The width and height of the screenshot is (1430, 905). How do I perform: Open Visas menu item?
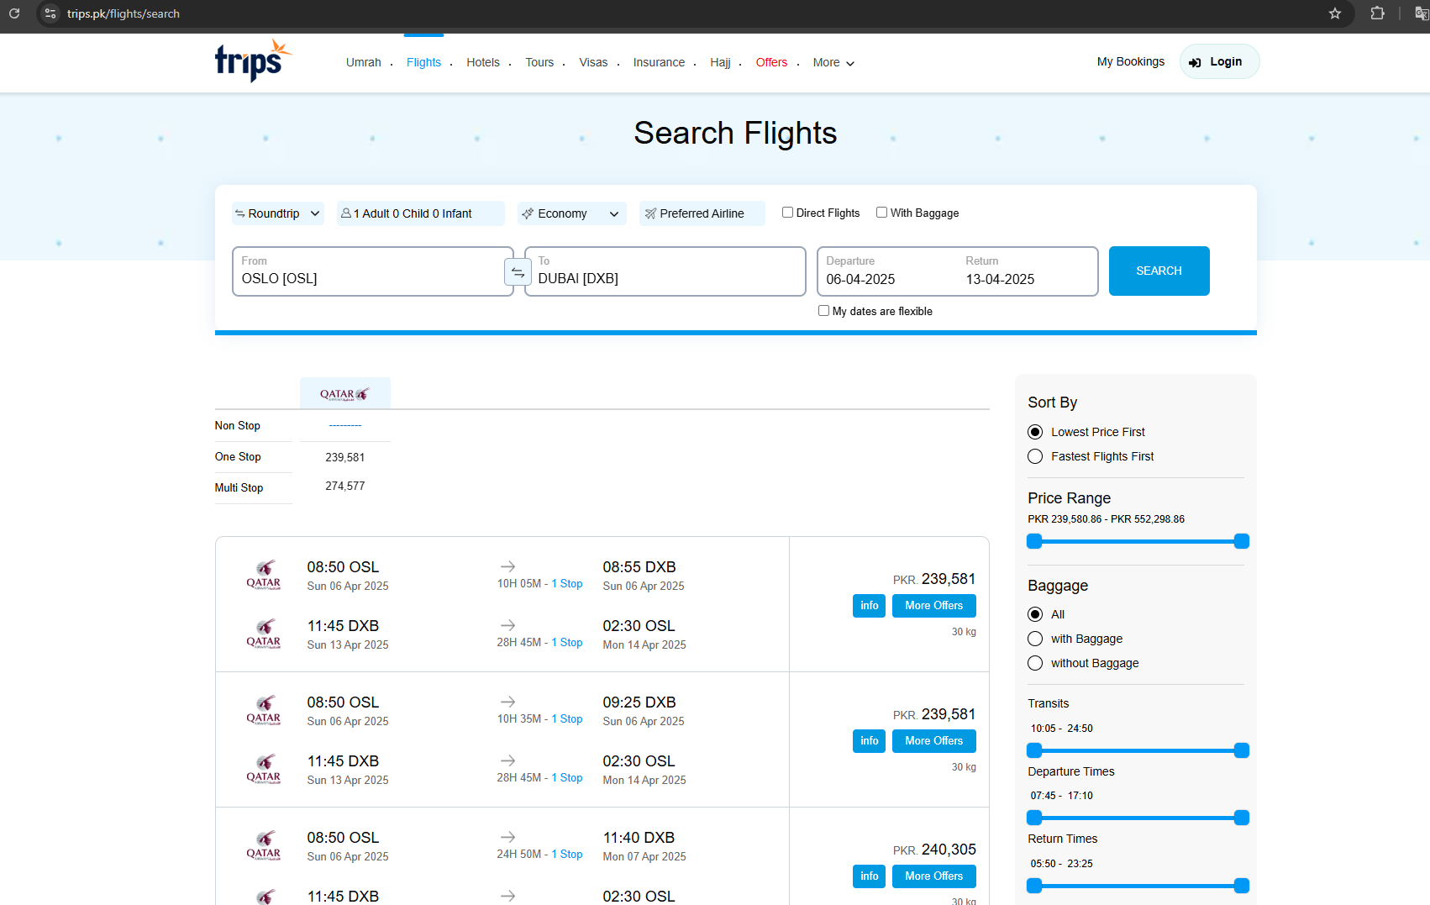pos(593,62)
